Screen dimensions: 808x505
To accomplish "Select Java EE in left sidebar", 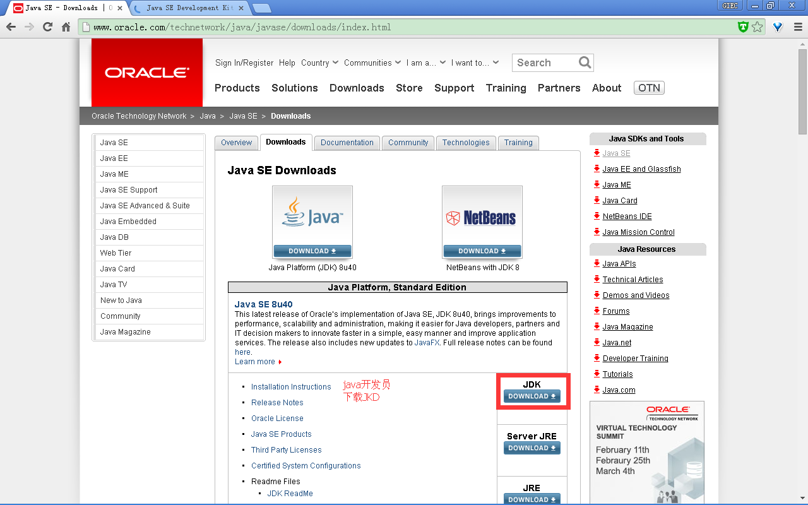I will pyautogui.click(x=150, y=158).
